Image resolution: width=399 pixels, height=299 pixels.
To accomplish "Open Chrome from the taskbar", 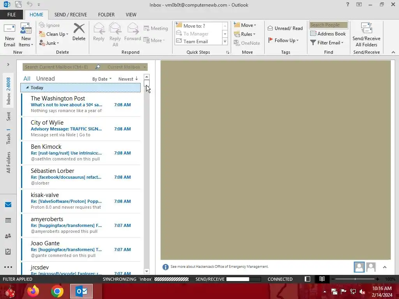I will point(57,291).
